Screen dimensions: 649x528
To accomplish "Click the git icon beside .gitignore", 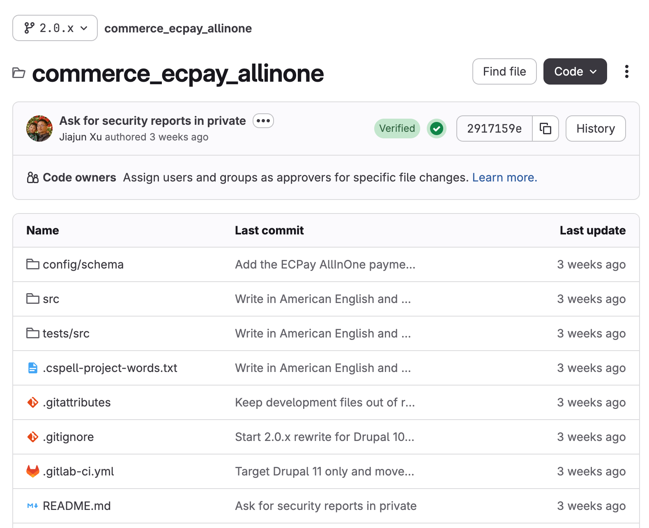I will [x=33, y=437].
